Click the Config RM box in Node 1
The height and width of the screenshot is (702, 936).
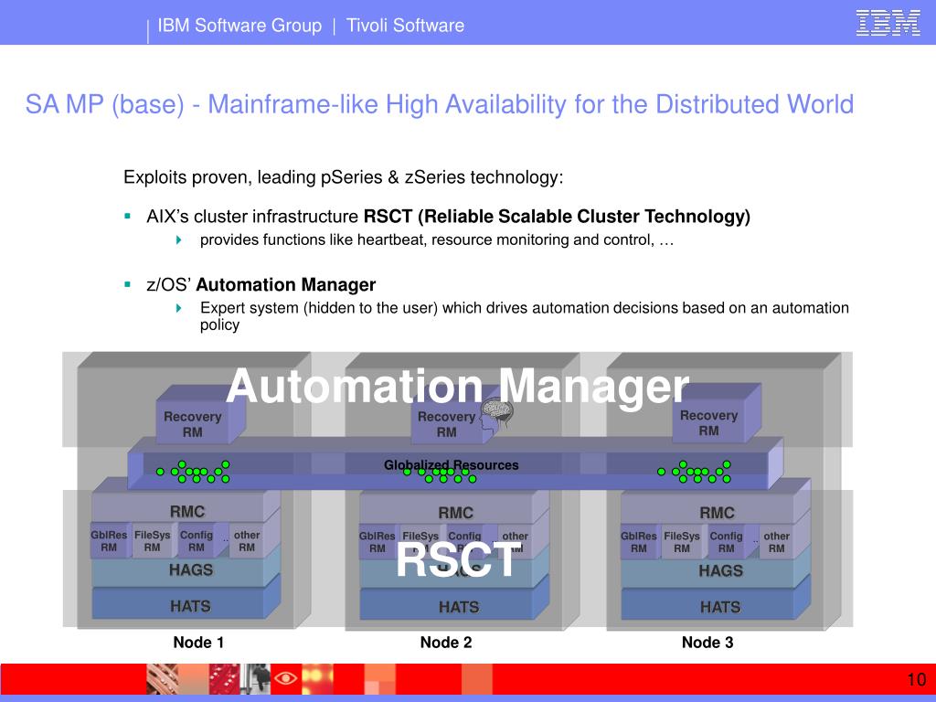[x=197, y=541]
